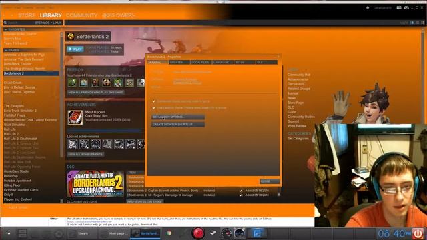
Task: Click the Borderlands 2 game logo icon
Action: (71, 37)
